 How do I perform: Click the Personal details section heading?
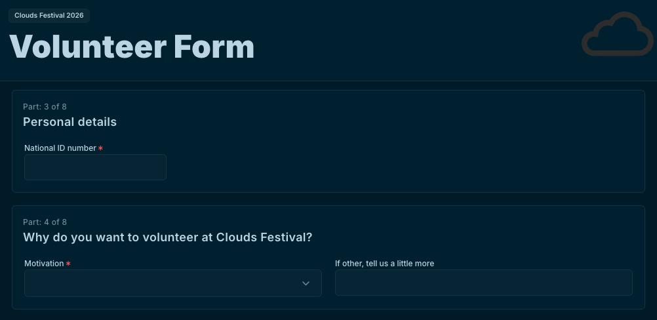tap(70, 122)
